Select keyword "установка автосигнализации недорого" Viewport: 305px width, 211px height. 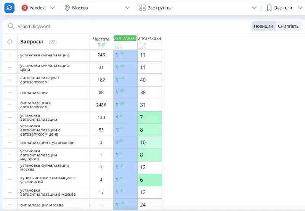pyautogui.click(x=39, y=155)
